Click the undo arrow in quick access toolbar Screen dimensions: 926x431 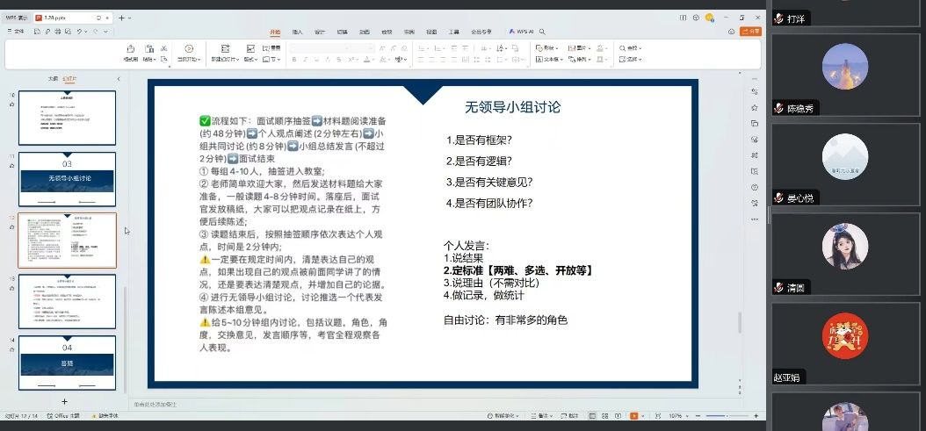[x=80, y=32]
